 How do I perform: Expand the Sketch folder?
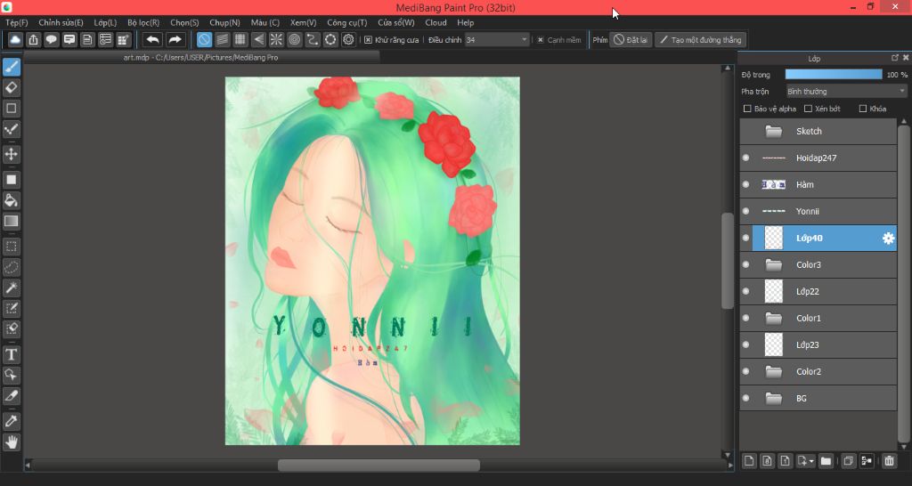[774, 132]
